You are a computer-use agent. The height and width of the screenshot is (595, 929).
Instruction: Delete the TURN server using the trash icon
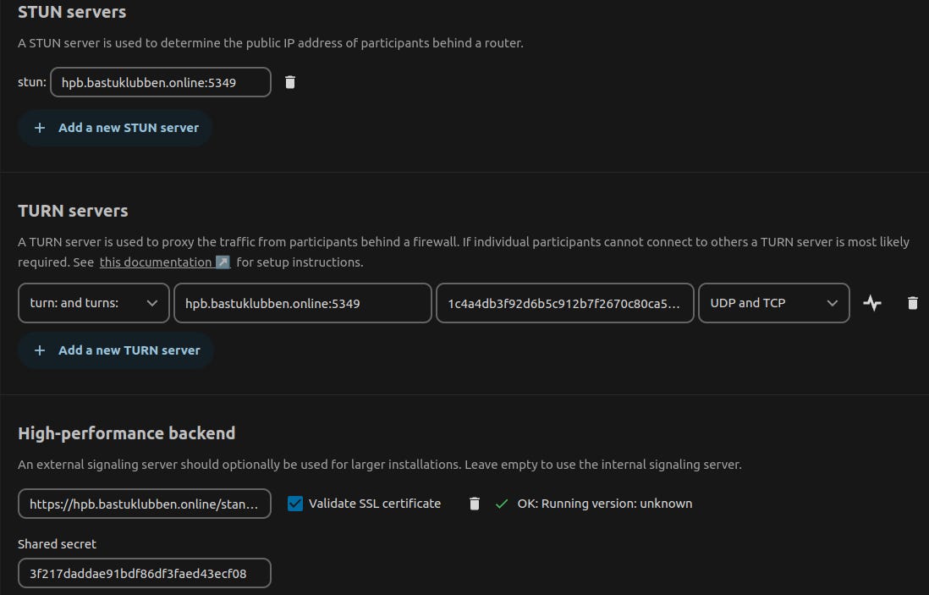coord(912,302)
